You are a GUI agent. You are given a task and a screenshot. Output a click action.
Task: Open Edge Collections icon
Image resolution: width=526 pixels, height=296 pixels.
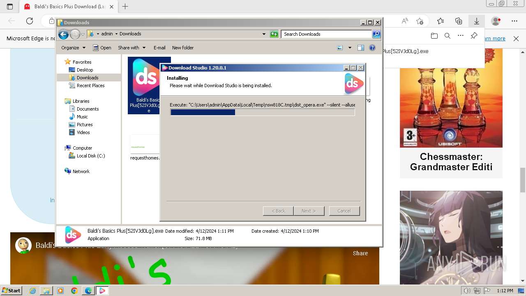coord(459,21)
